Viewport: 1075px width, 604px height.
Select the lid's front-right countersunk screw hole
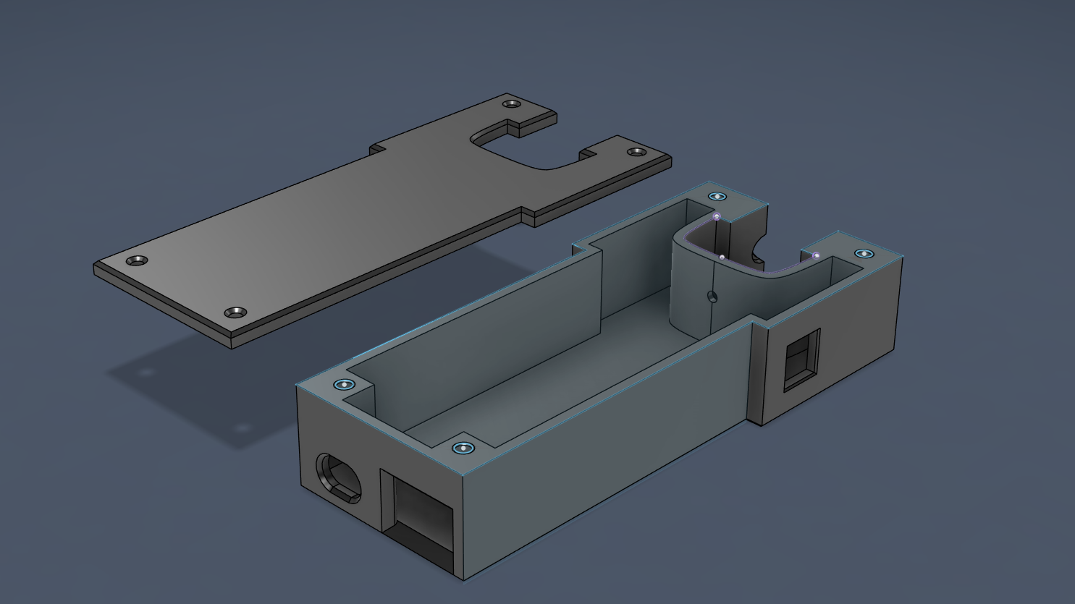tap(235, 312)
